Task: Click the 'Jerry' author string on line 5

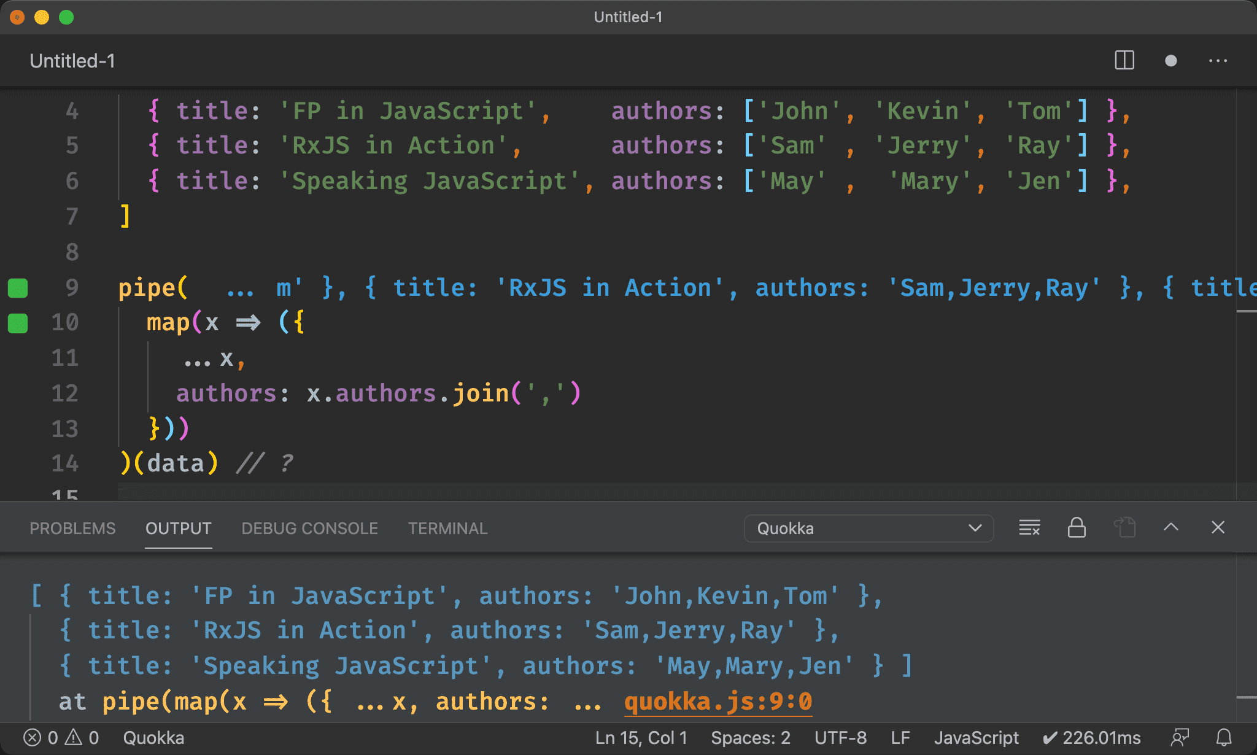Action: 922,146
